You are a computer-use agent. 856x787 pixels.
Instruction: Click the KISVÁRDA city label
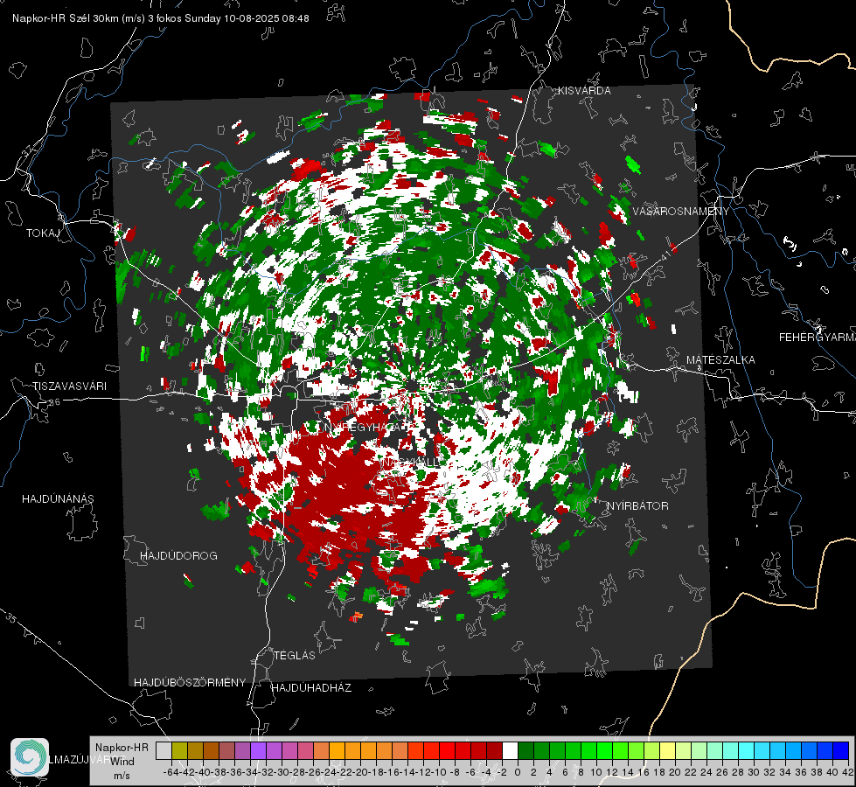(584, 91)
